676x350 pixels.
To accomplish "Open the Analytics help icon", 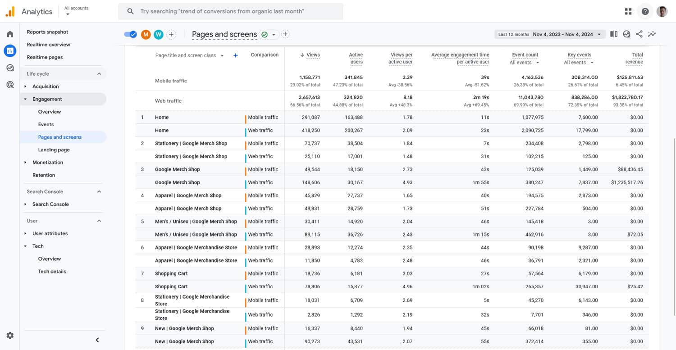I will pyautogui.click(x=645, y=11).
